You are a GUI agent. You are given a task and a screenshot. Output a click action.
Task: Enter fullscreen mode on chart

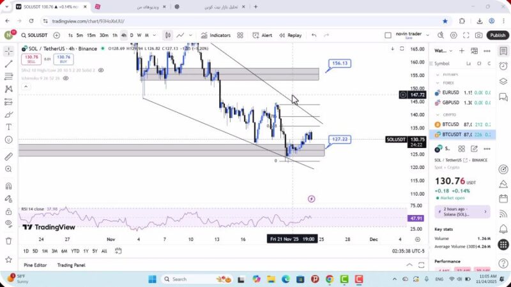pos(467,36)
